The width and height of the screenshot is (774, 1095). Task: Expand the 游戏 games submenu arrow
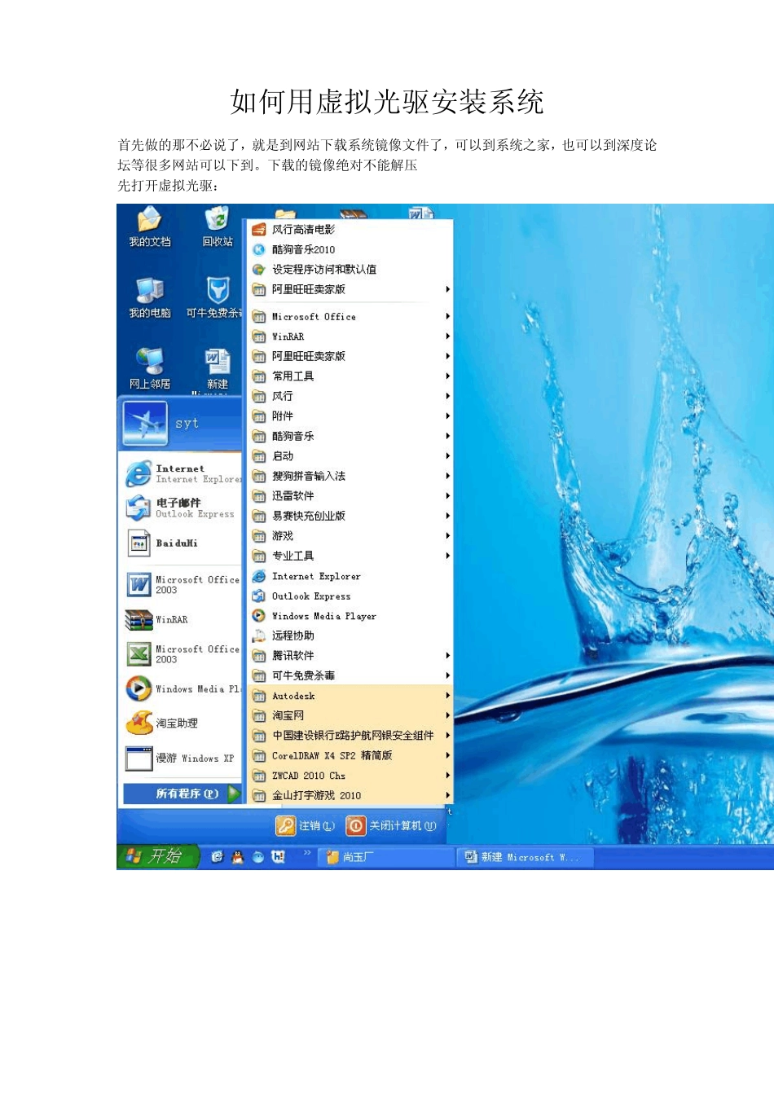[x=447, y=536]
